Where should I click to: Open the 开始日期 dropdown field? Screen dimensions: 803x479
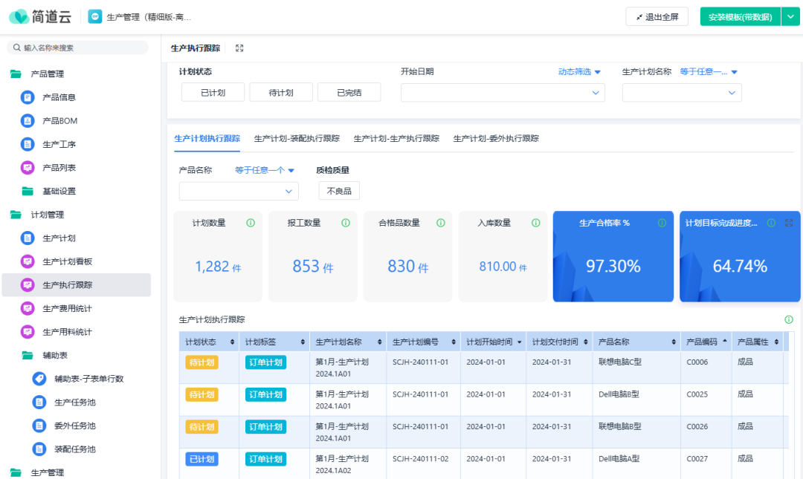coord(502,93)
